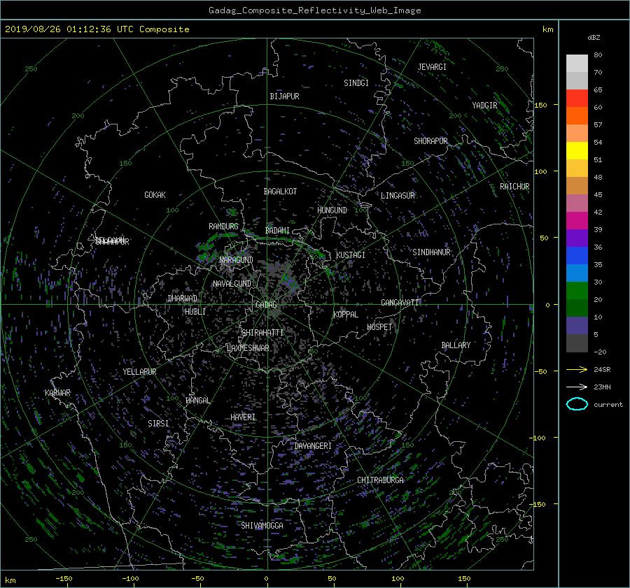Select the light grey 70–80 dBZ swatch
630x588 pixels.
click(x=577, y=63)
